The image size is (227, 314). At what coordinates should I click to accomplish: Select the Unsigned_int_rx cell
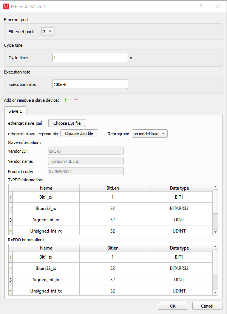coord(46,230)
